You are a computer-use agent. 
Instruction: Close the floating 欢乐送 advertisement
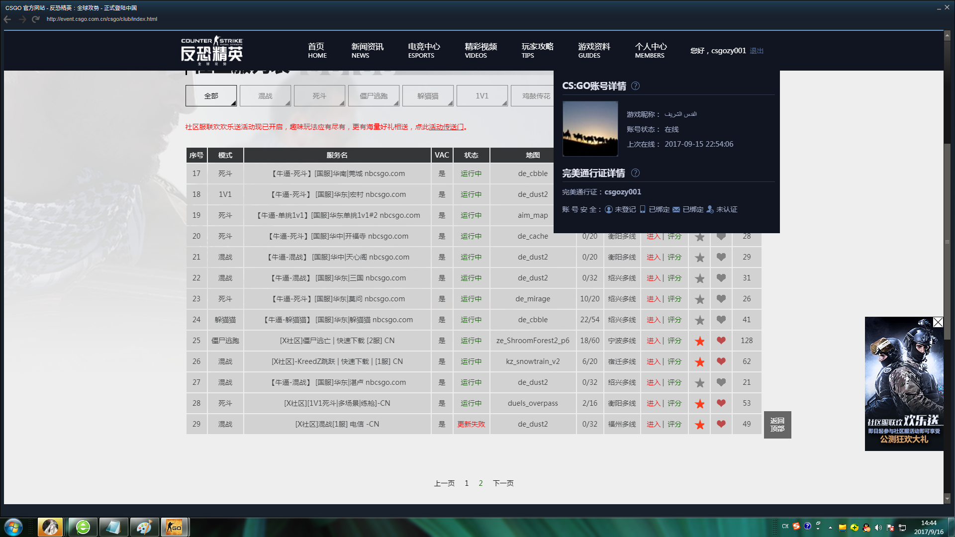[x=938, y=322]
